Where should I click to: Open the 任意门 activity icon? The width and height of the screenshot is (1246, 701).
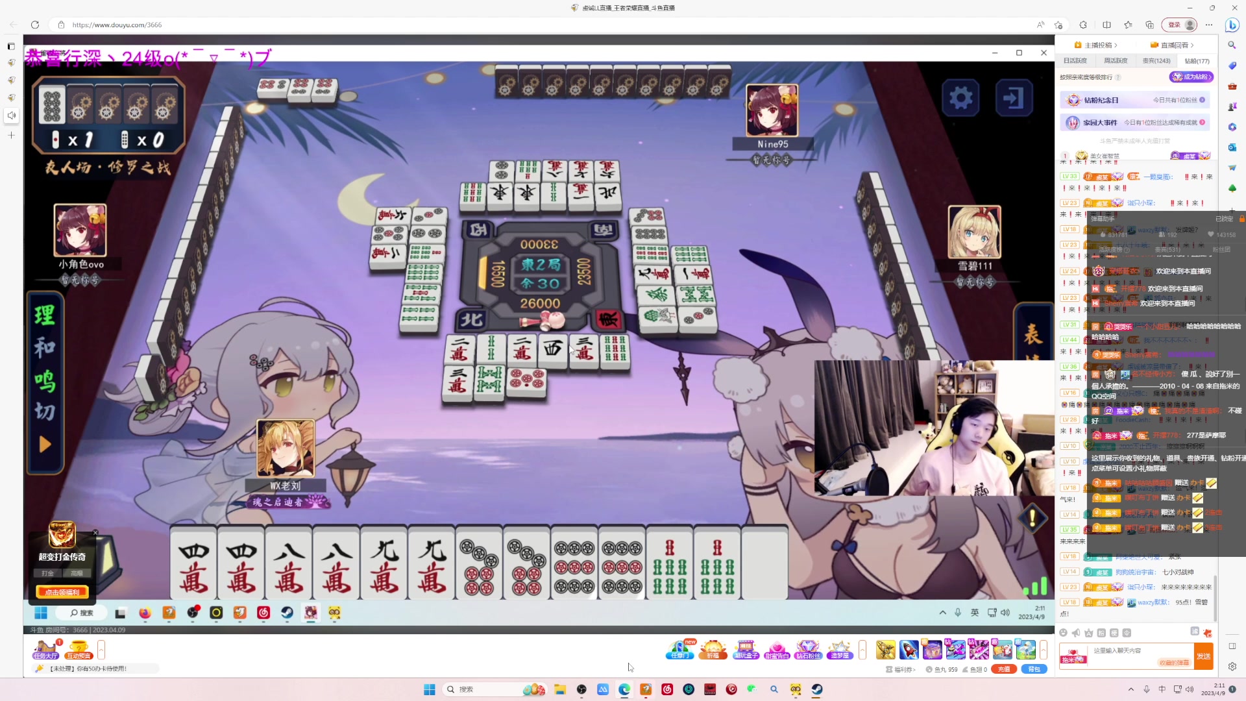(680, 650)
